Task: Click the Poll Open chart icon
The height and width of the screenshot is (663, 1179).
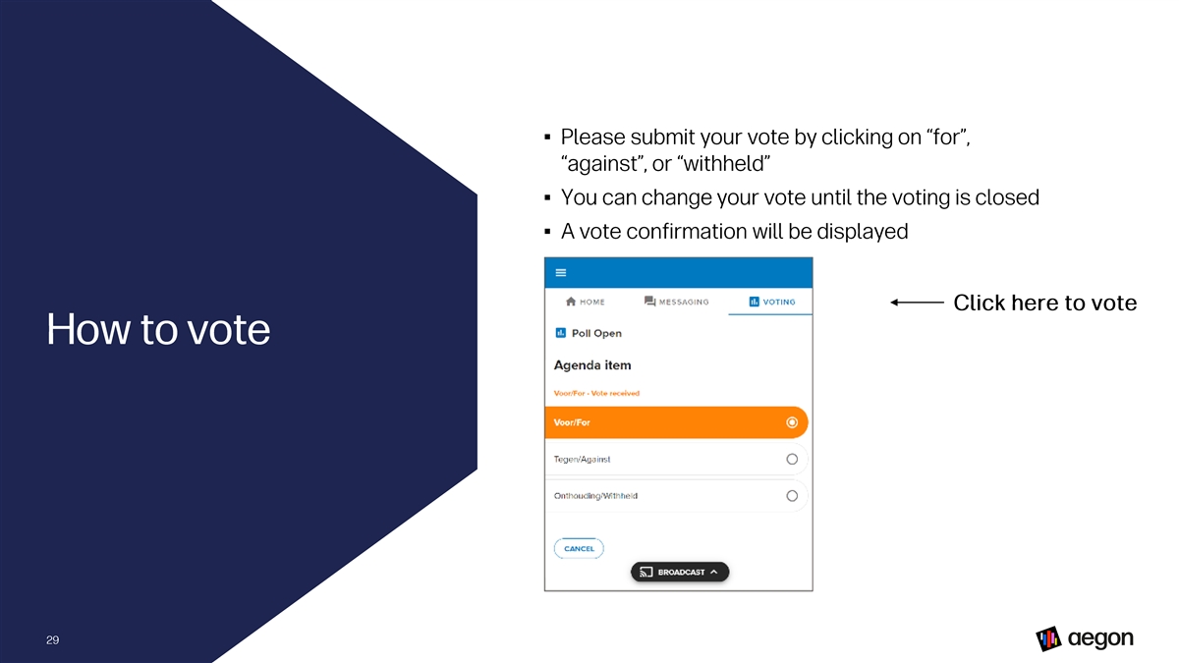Action: point(560,333)
